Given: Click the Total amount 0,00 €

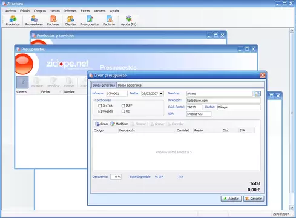Looking at the screenshot, I should (254, 190).
